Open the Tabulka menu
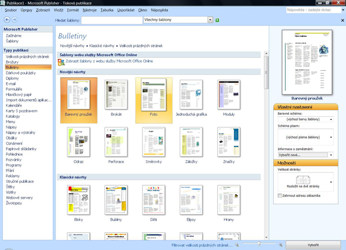The width and height of the screenshot is (346, 250). click(x=107, y=10)
